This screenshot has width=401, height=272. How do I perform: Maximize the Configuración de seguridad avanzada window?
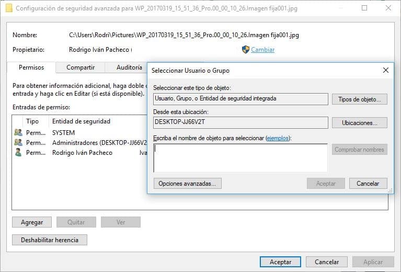tap(364, 8)
